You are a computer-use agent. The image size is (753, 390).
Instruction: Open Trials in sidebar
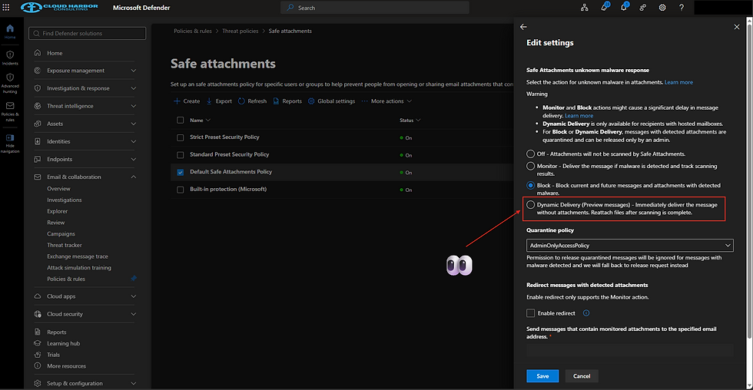click(53, 355)
